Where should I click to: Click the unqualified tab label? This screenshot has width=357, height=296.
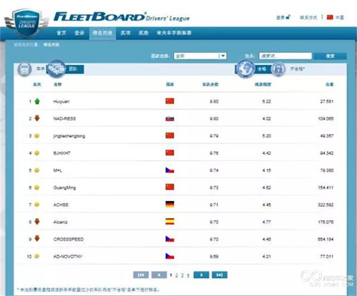297,69
